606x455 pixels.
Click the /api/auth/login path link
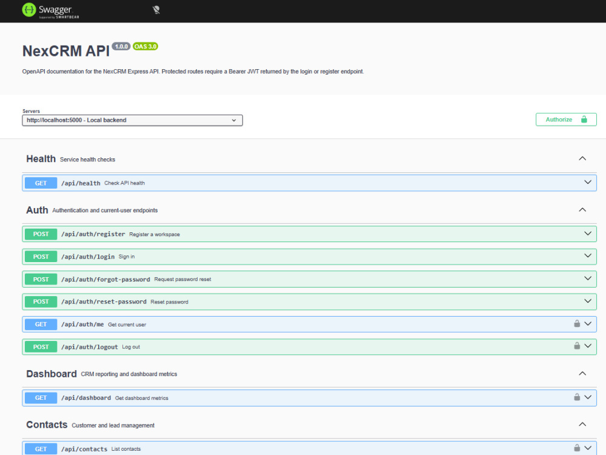(88, 257)
